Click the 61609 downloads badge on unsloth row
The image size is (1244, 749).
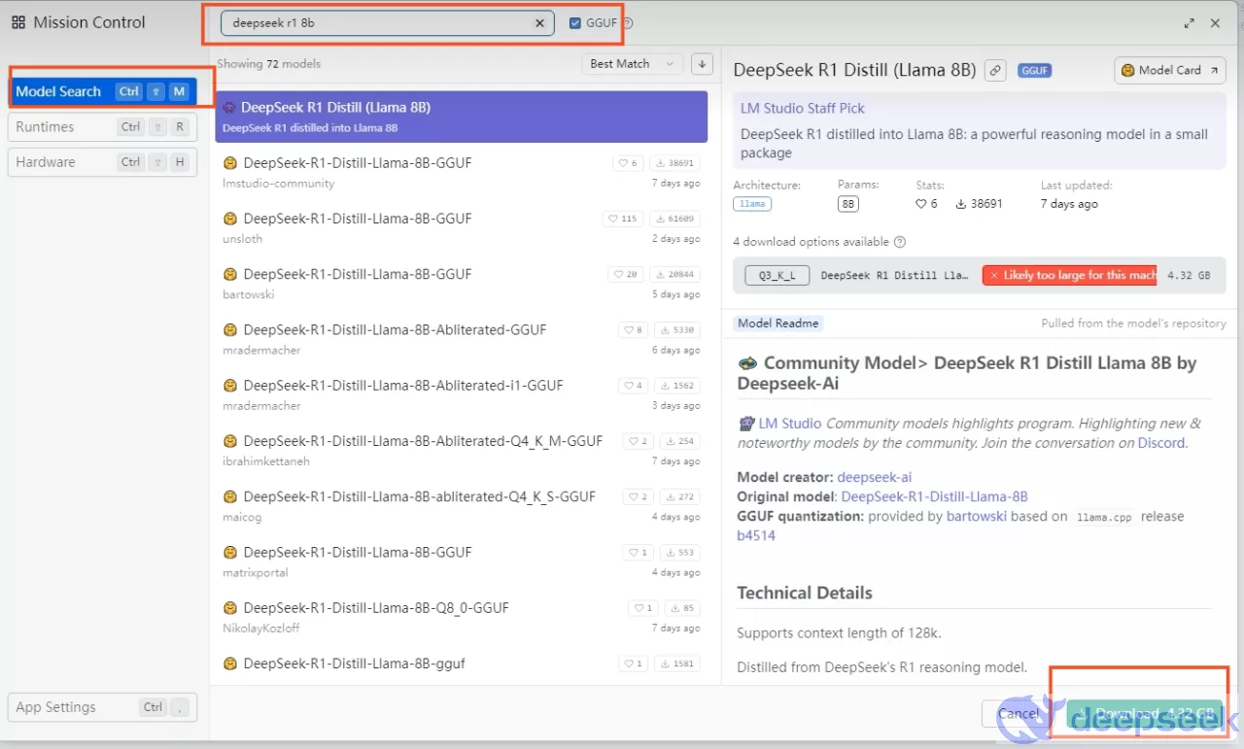pos(674,220)
